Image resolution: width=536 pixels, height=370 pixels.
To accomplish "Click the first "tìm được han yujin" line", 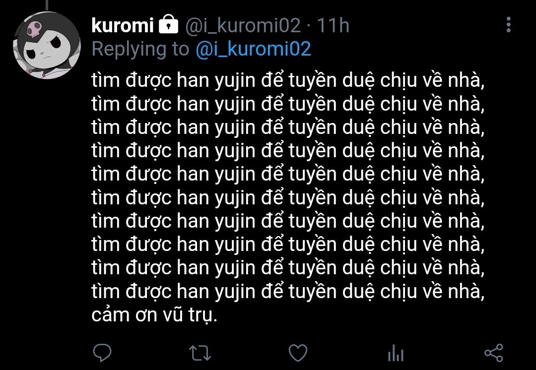I will coord(288,81).
